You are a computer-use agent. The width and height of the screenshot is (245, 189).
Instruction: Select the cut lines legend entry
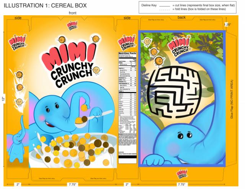pos(197,5)
